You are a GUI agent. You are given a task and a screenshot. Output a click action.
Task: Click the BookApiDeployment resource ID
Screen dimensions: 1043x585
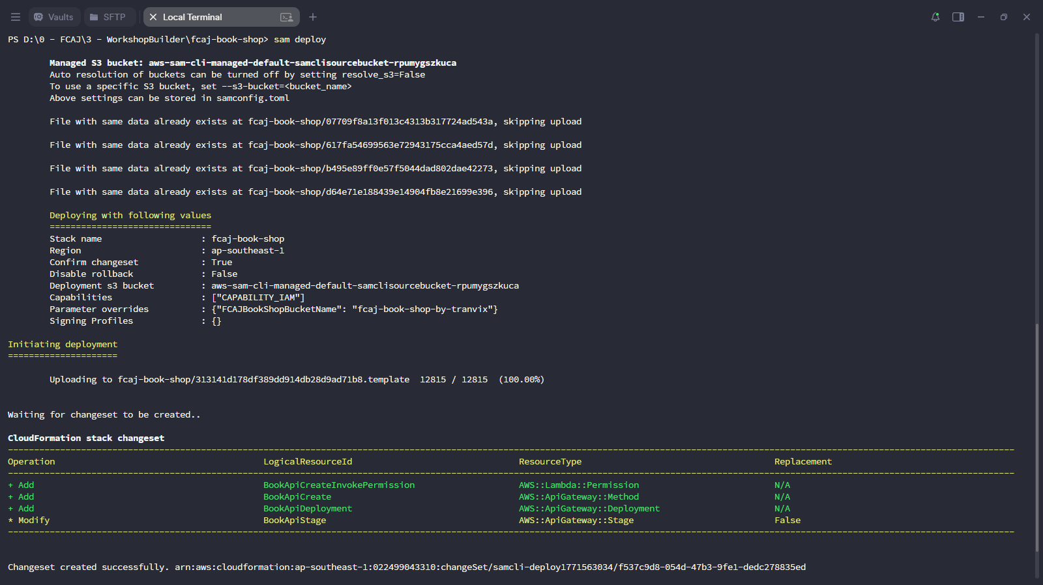pos(308,509)
